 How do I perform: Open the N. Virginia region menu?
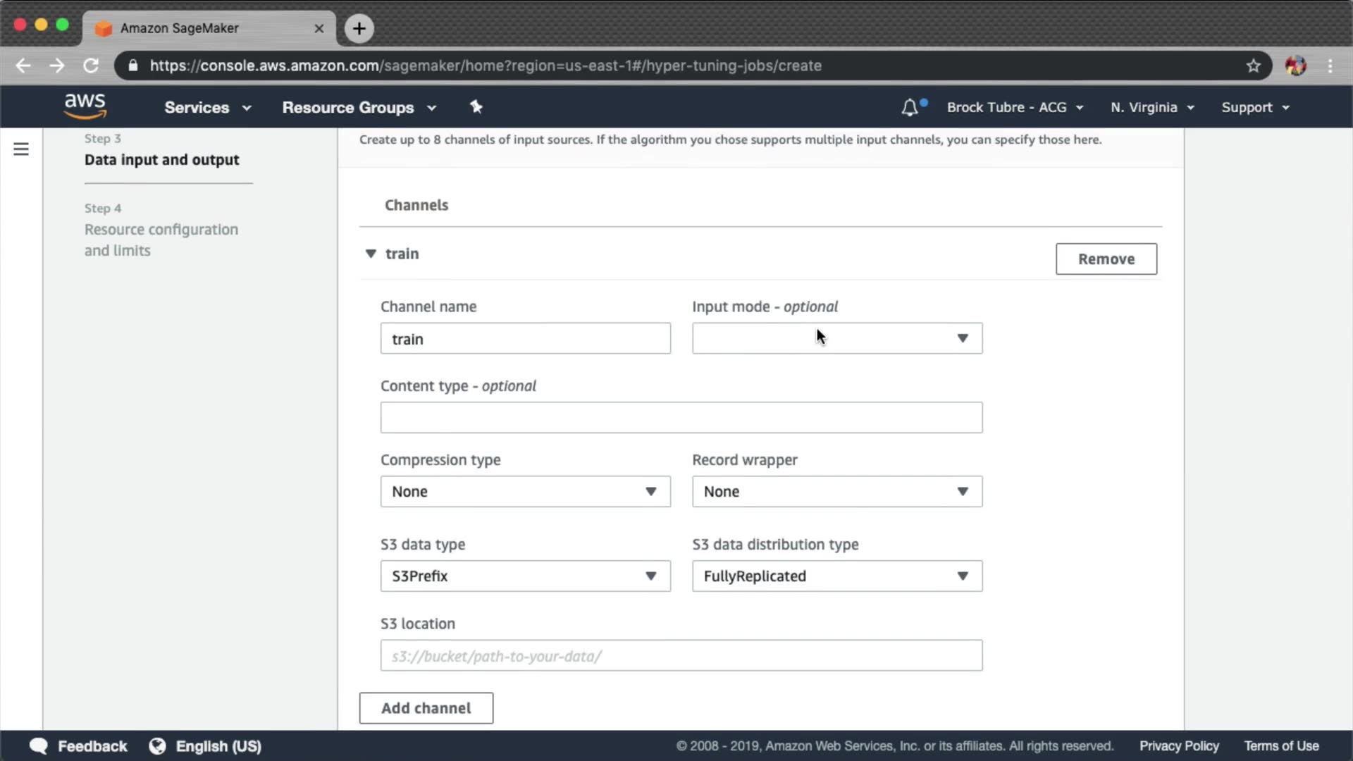tap(1151, 108)
